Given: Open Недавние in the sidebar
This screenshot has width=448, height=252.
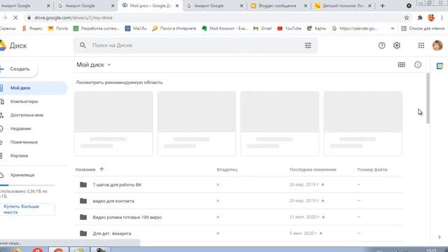Looking at the screenshot, I should [x=20, y=129].
